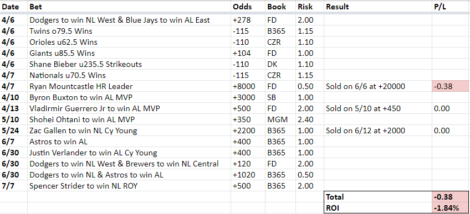Select the +8000 odds cell
Image resolution: width=470 pixels, height=214 pixels.
click(248, 86)
